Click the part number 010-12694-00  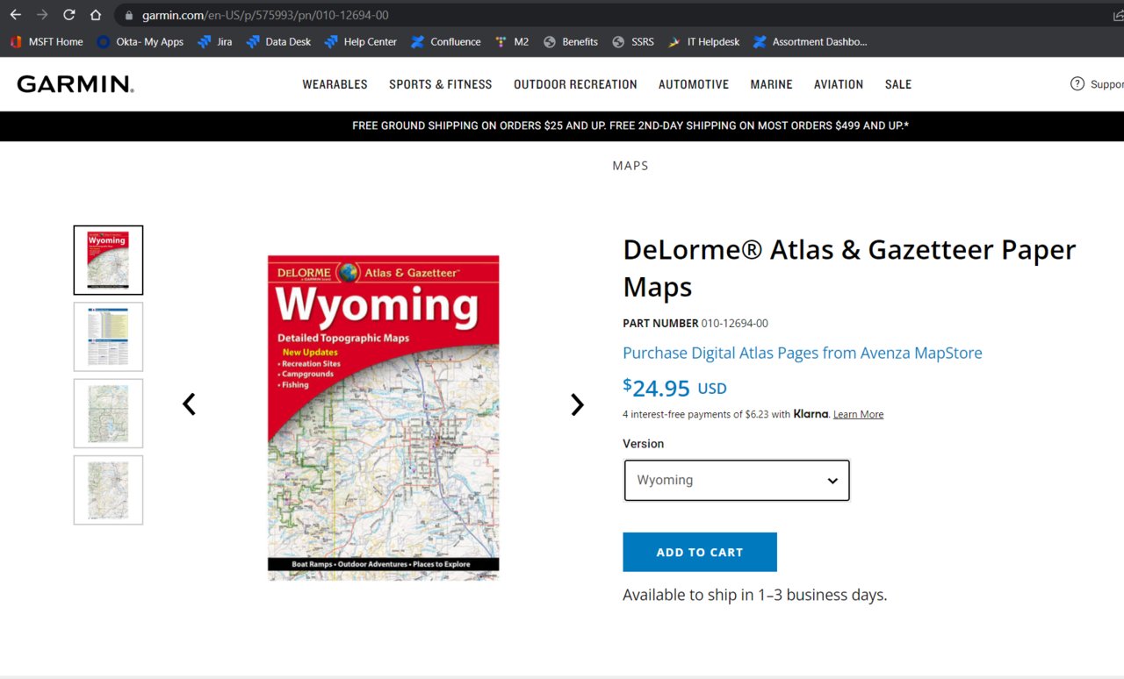click(735, 324)
